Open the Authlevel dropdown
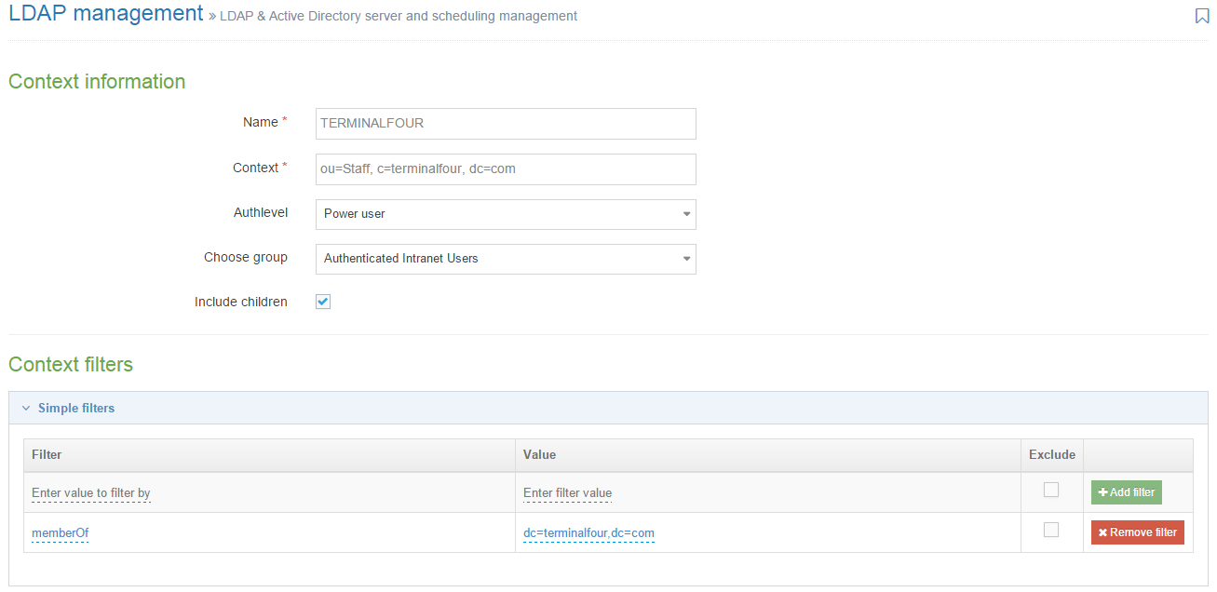The width and height of the screenshot is (1217, 592). pyautogui.click(x=506, y=214)
